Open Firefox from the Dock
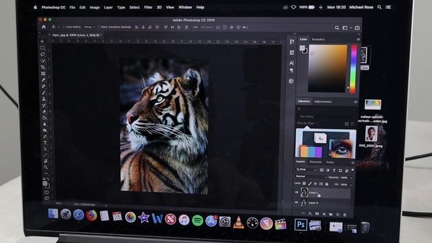 (x=92, y=215)
